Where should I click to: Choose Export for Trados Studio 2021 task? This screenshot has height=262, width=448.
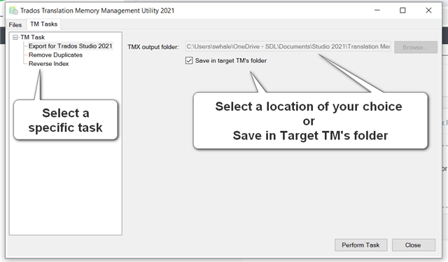70,46
